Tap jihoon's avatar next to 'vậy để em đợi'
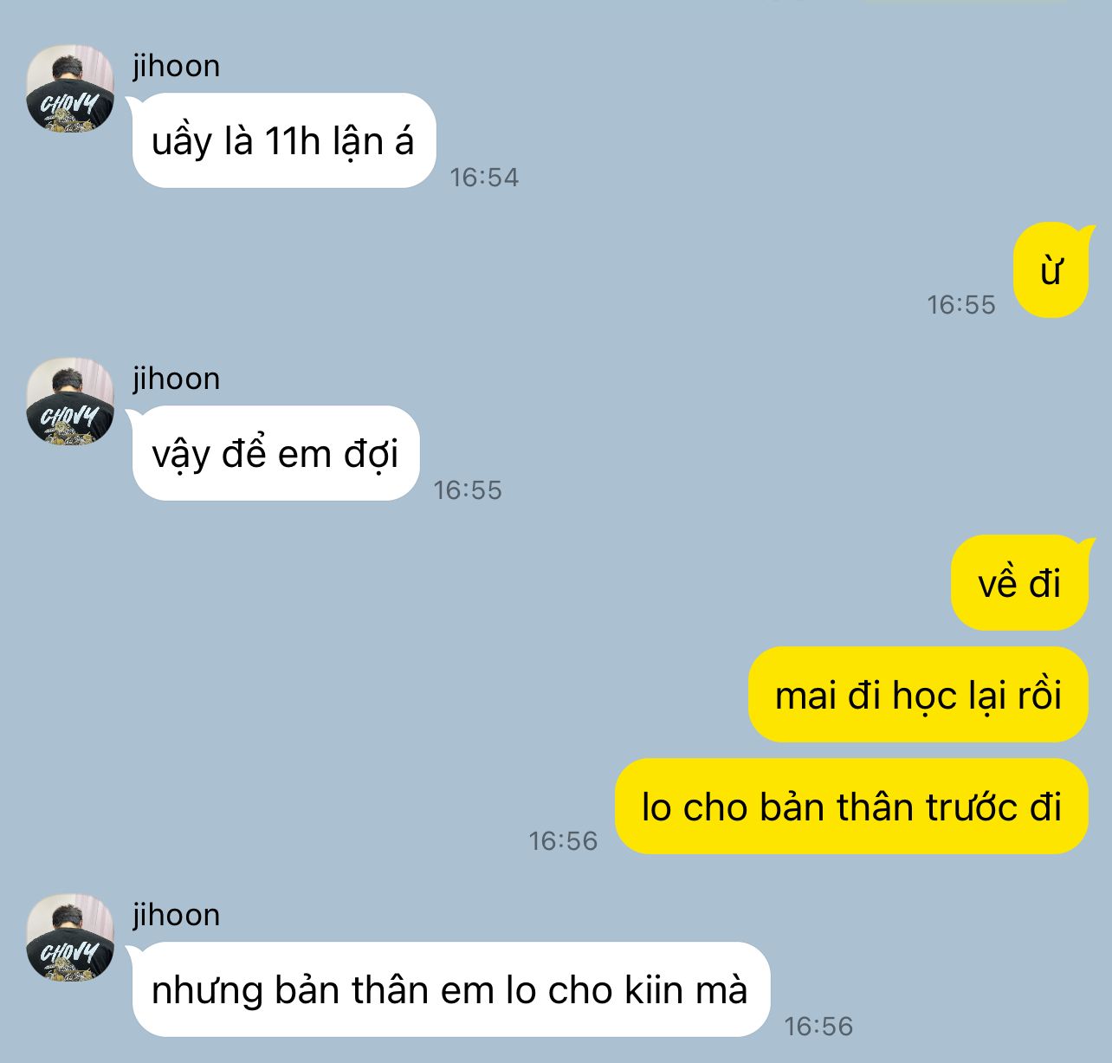The width and height of the screenshot is (1112, 1063). click(70, 401)
